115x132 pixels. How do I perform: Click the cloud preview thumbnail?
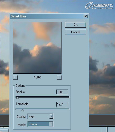[x=37, y=48]
